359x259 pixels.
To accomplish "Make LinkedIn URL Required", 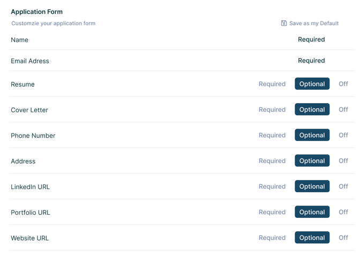I will coord(272,186).
